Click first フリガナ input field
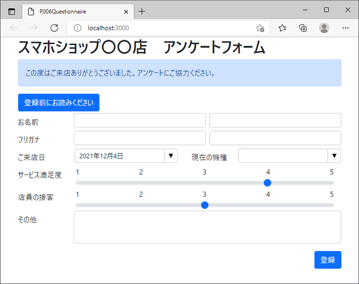359x284 pixels. [x=139, y=138]
